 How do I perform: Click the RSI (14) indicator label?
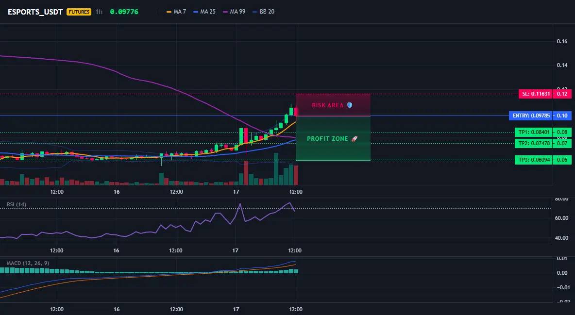(17, 204)
